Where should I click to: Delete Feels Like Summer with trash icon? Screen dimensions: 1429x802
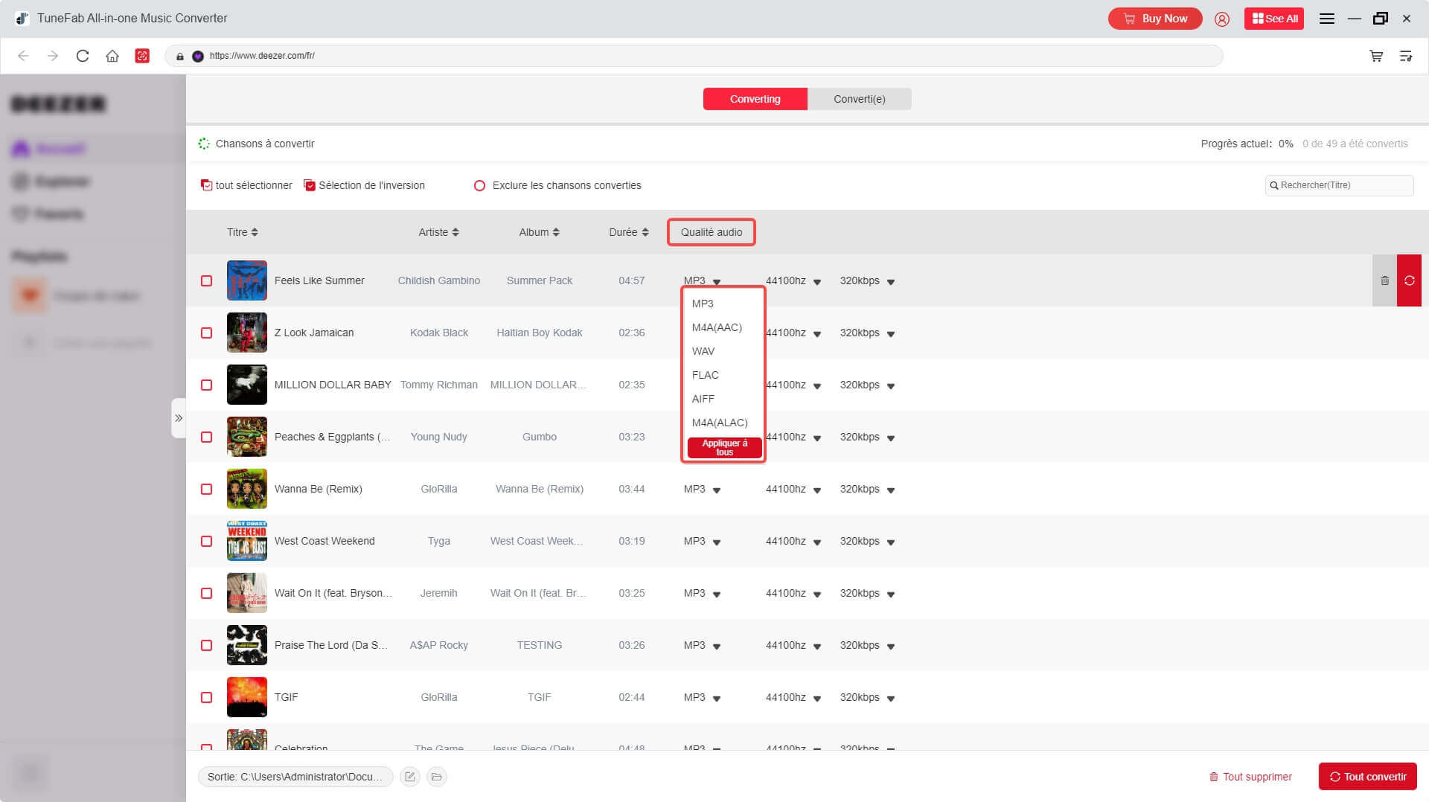(1384, 280)
